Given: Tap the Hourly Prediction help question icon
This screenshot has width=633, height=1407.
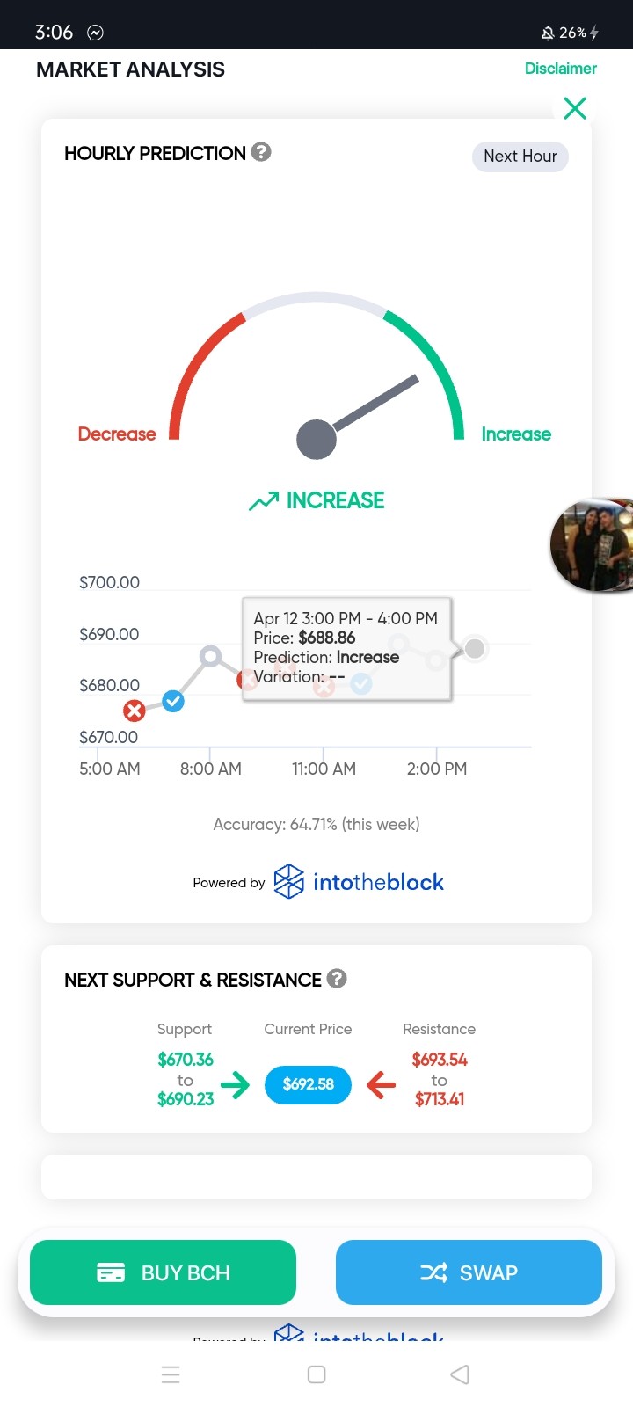Looking at the screenshot, I should coord(261,152).
